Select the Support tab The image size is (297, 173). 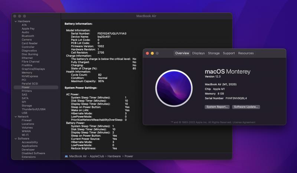click(229, 53)
